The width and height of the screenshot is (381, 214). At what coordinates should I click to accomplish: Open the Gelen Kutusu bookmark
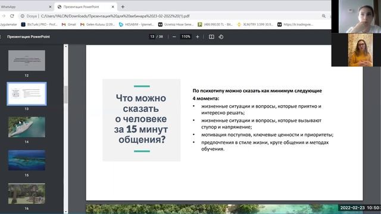click(x=98, y=24)
